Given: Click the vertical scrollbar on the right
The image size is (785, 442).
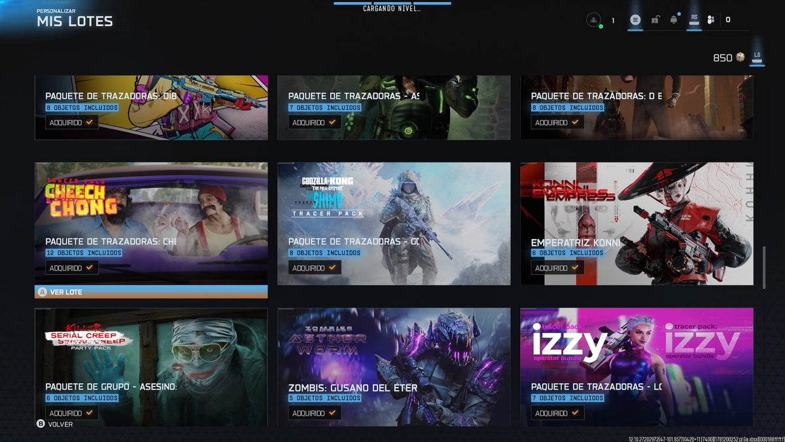Looking at the screenshot, I should (x=763, y=267).
